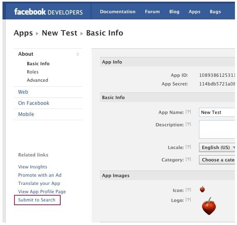
Task: Click the facebook DEVELOPERS logo
Action: click(x=48, y=12)
